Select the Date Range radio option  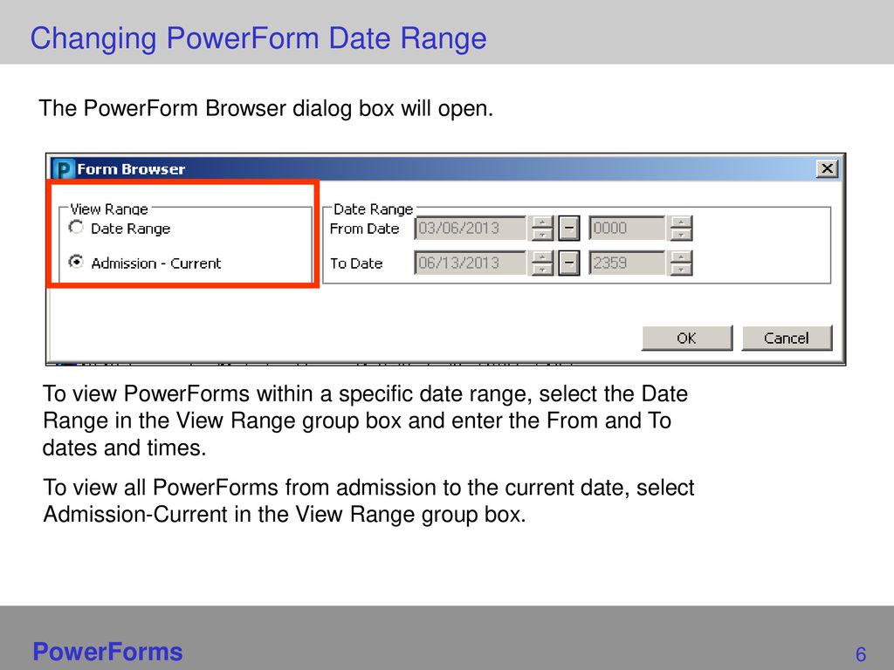(x=76, y=228)
